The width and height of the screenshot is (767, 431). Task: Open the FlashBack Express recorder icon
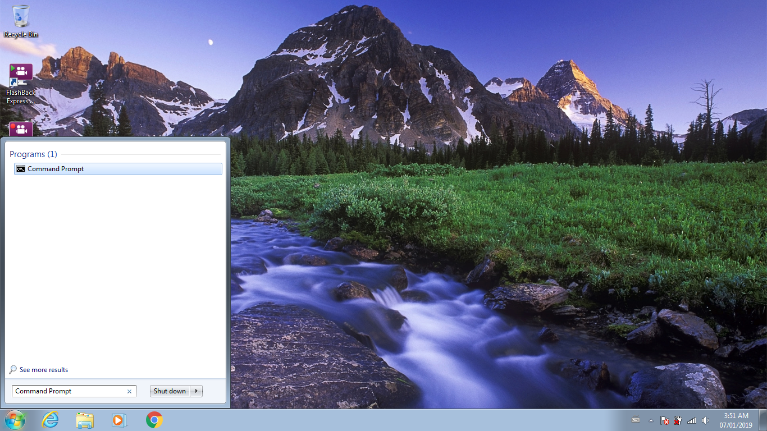pos(20,129)
